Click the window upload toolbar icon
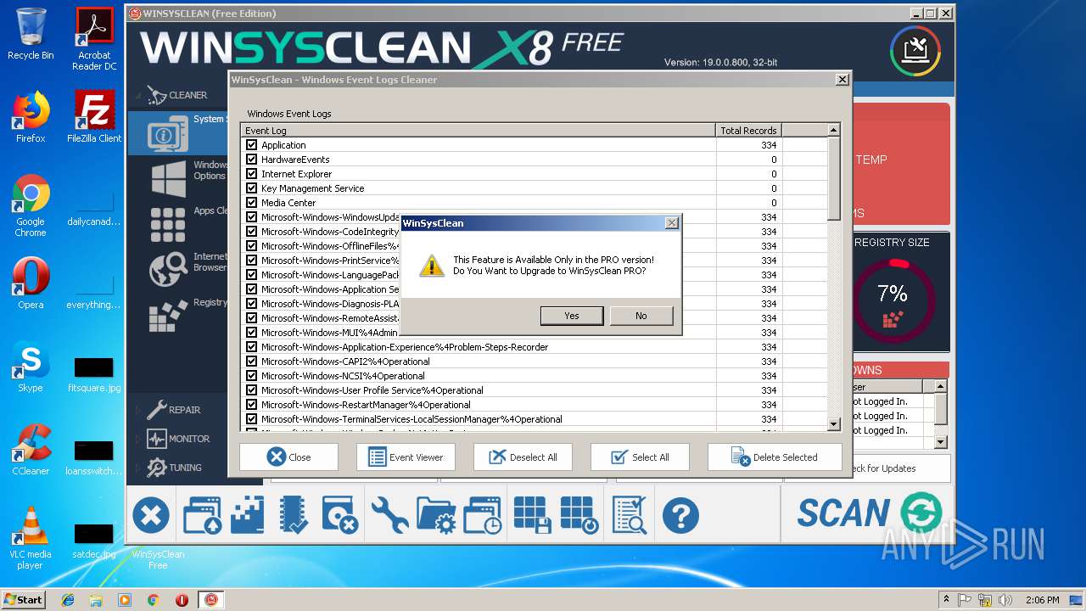1086x611 pixels. [x=202, y=515]
